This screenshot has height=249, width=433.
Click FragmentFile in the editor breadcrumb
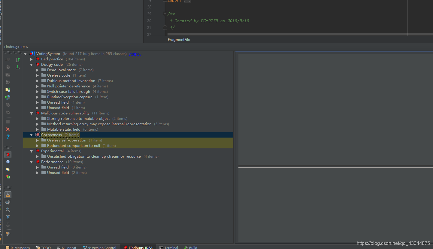point(179,40)
